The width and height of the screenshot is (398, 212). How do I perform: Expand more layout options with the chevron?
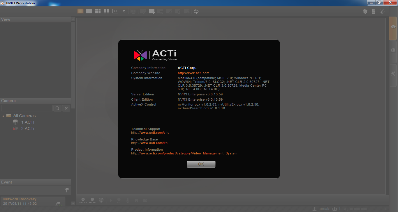point(124,11)
